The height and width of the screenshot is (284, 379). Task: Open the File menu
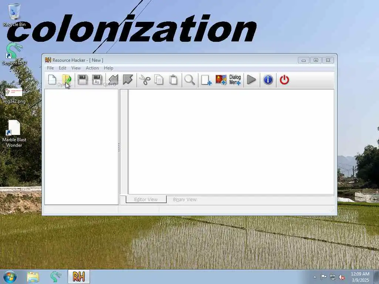point(50,68)
